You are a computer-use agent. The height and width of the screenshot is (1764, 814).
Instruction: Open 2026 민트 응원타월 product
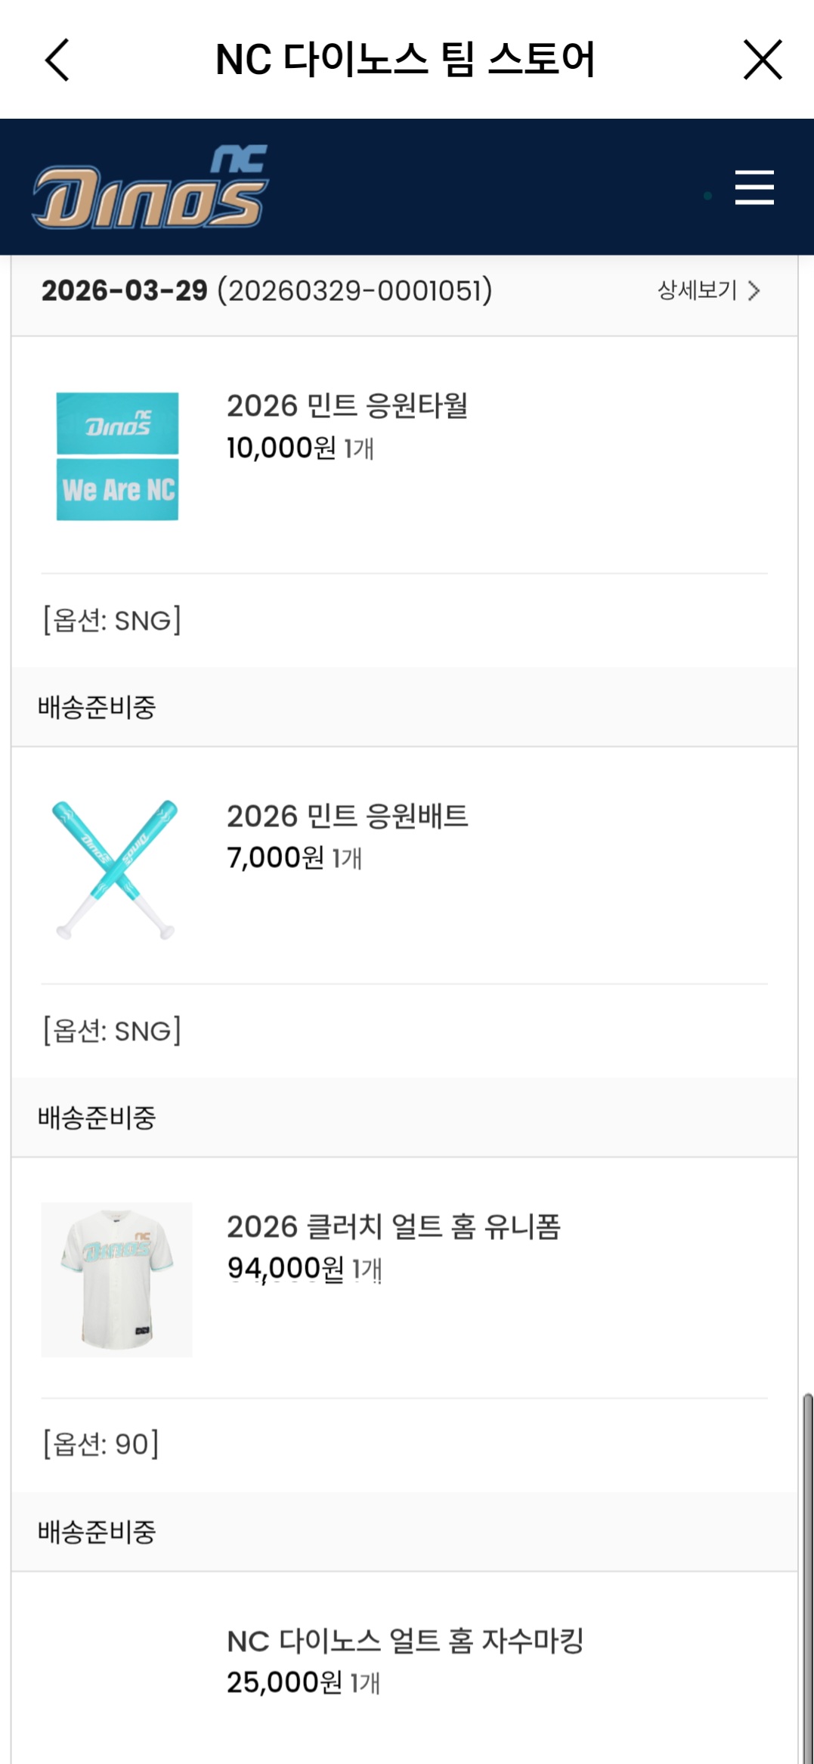[x=347, y=406]
